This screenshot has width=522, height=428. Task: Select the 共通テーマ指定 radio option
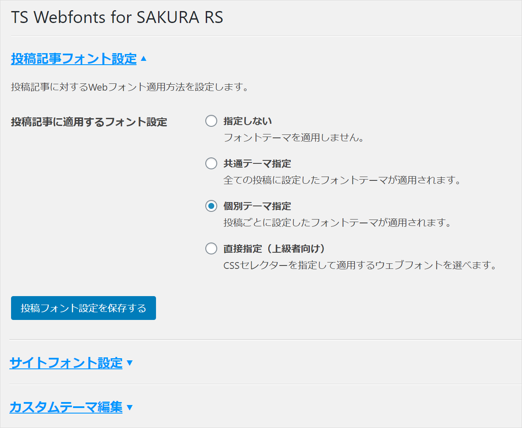tap(211, 163)
